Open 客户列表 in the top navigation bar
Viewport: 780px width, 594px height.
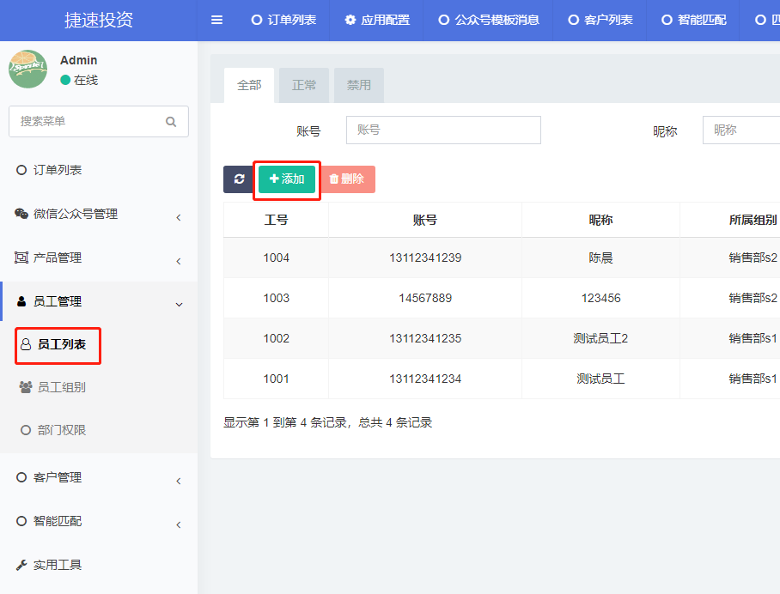600,20
